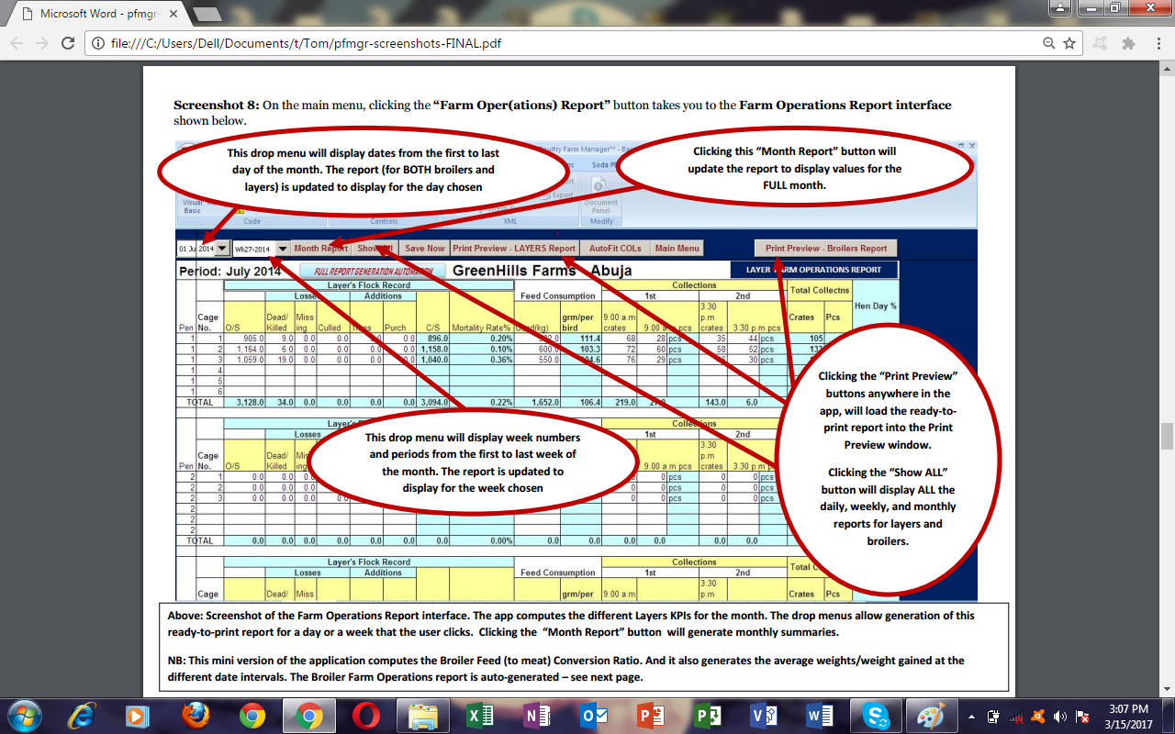The image size is (1175, 734).
Task: Click the 'Period: July 2014' text
Action: (229, 272)
